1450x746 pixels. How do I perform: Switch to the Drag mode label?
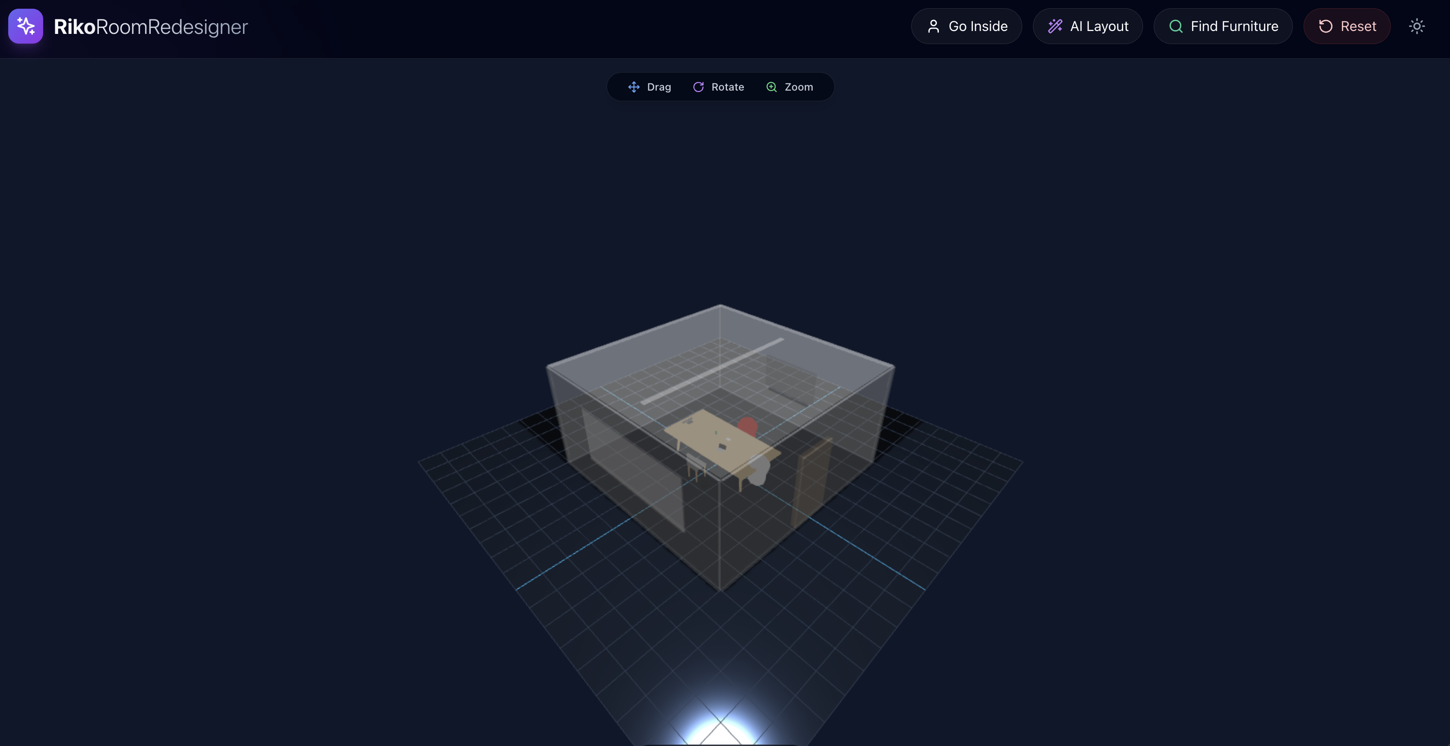coord(659,87)
